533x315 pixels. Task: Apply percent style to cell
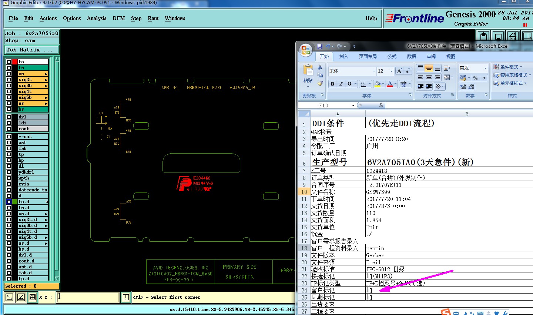pyautogui.click(x=476, y=78)
